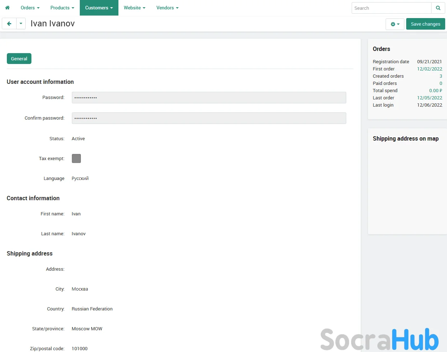Click the Password field
This screenshot has height=352, width=447.
(x=209, y=98)
